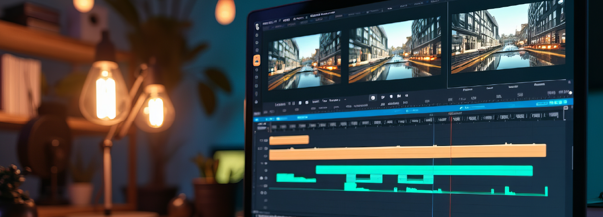Click the bottom-most icon in the left sidebar

[257, 101]
